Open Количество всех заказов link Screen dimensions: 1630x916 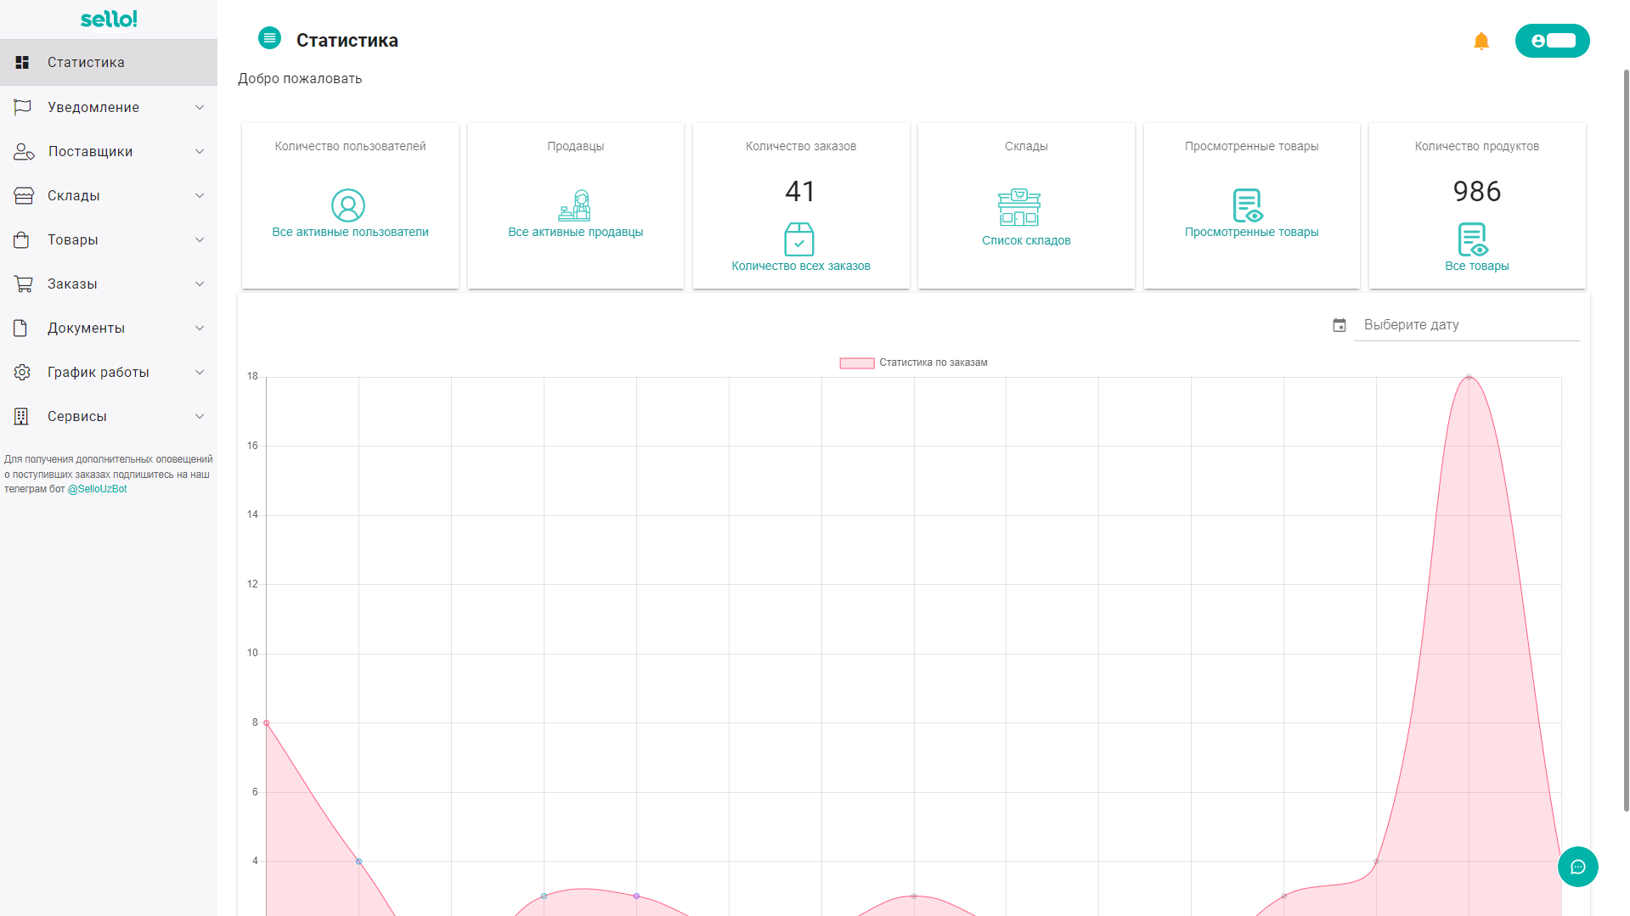pos(801,266)
